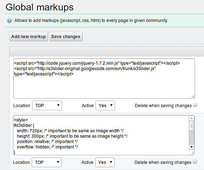Click the scroll up arrow in the style textarea
The image size is (204, 170).
point(191,118)
